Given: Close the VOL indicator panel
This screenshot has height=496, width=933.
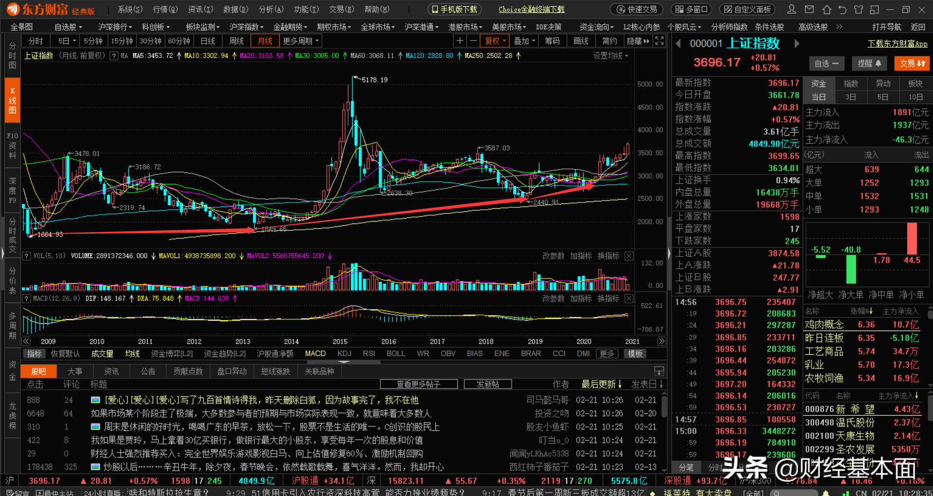Looking at the screenshot, I should (x=629, y=256).
